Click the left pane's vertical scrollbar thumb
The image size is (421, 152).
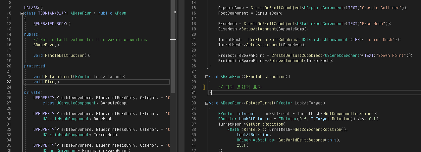(173, 46)
